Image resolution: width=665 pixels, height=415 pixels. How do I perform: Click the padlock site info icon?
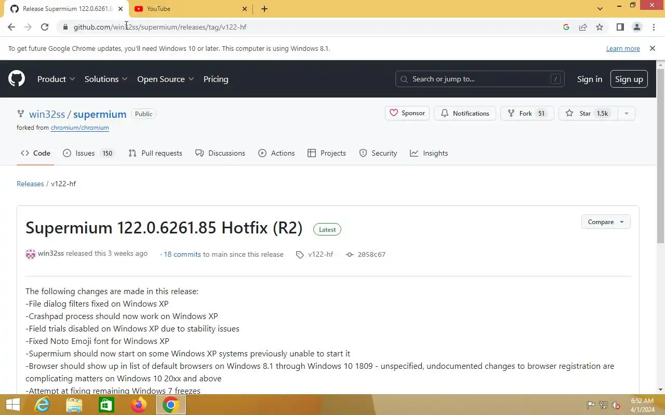(x=65, y=27)
